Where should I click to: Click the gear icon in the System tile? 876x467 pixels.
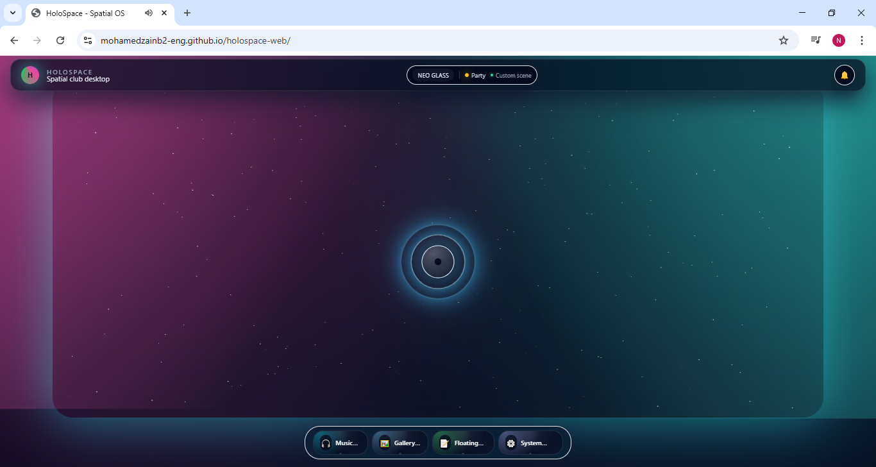click(510, 443)
